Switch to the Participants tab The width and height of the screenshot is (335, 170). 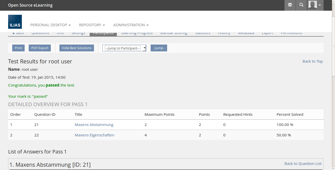[103, 34]
